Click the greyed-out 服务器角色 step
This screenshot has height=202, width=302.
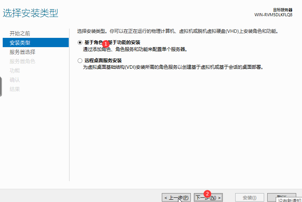tap(22, 61)
